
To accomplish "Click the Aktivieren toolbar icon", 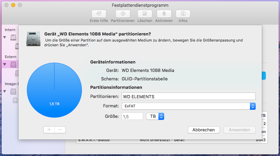I will pyautogui.click(x=164, y=14).
